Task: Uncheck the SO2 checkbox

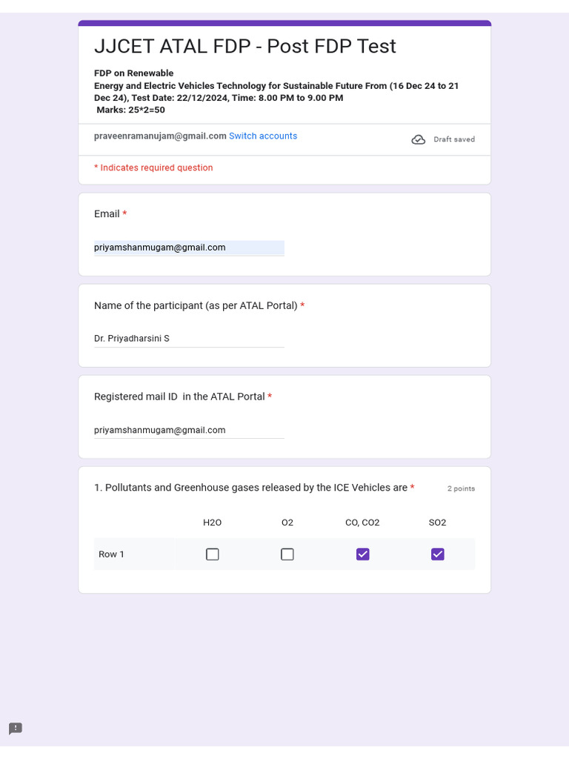Action: click(438, 554)
